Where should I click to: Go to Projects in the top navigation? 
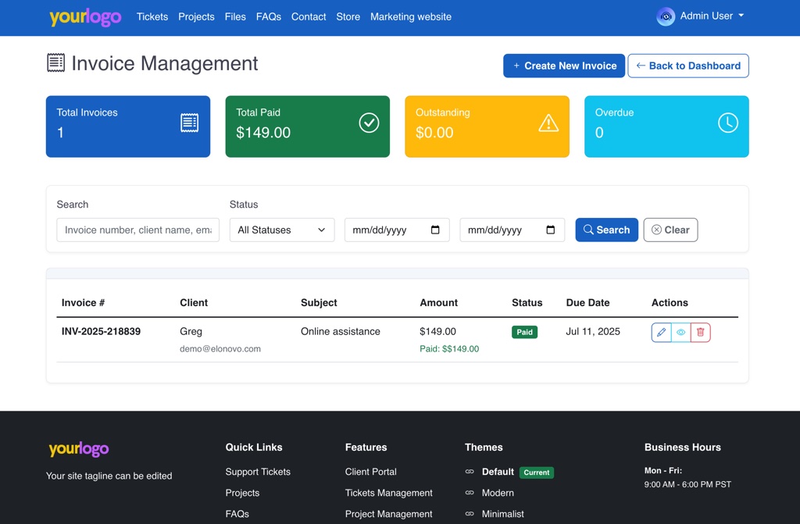point(196,16)
